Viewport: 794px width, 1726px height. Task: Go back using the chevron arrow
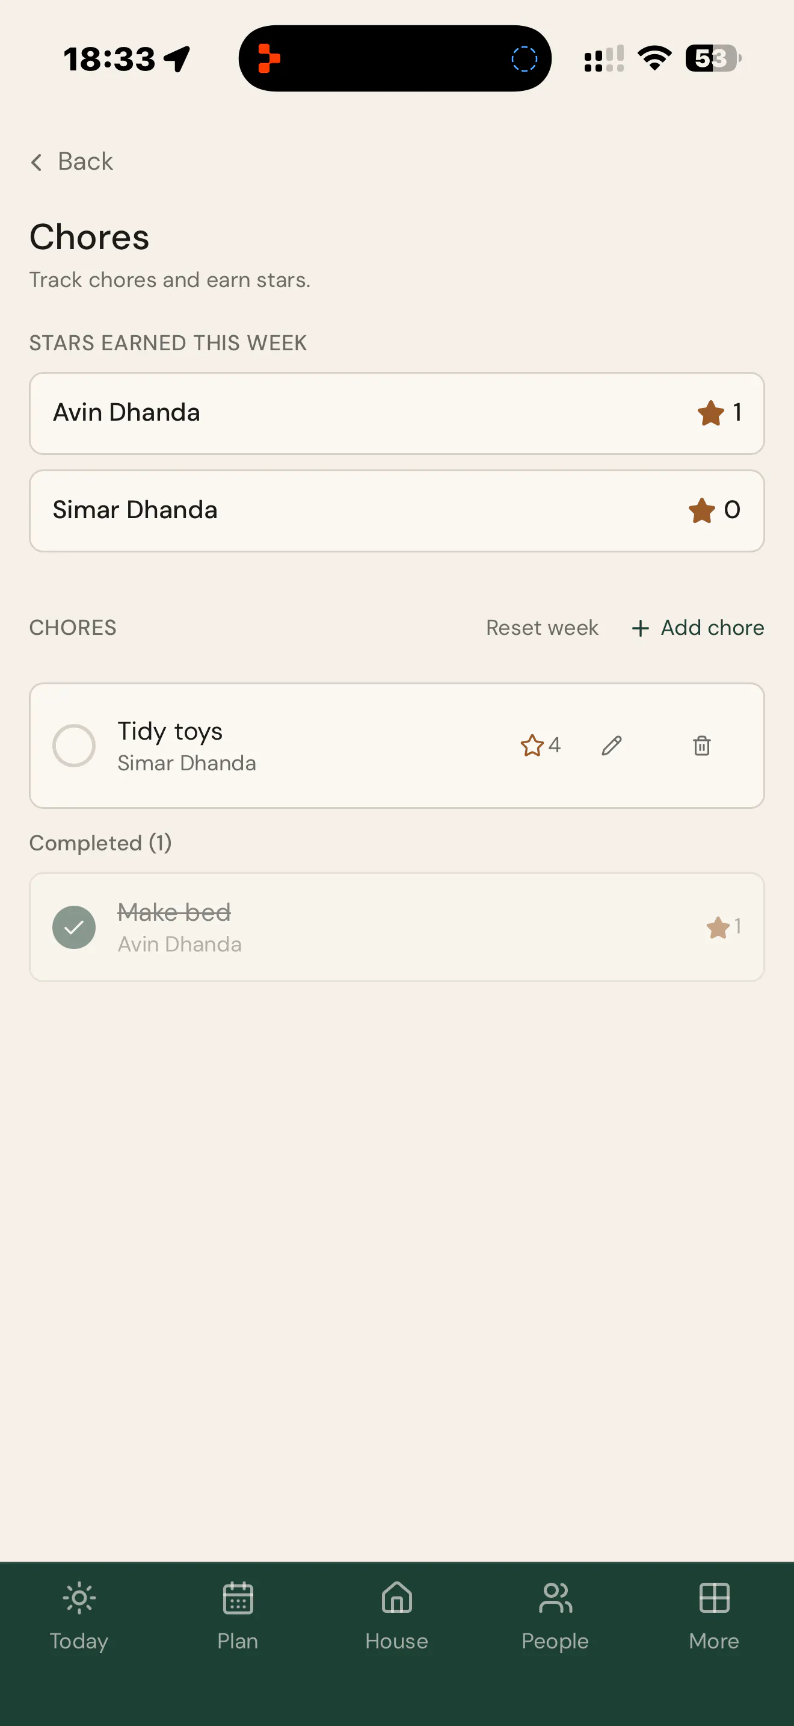36,161
